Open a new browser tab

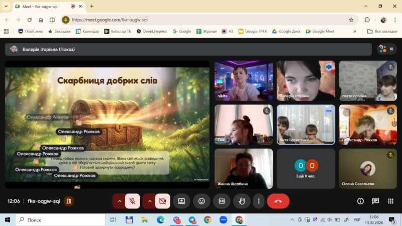point(91,7)
